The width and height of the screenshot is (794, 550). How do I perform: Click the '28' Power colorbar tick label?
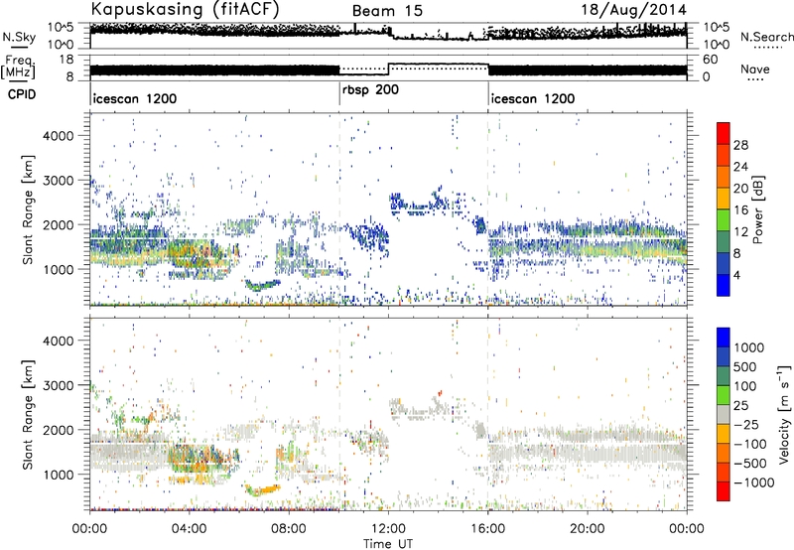click(740, 145)
